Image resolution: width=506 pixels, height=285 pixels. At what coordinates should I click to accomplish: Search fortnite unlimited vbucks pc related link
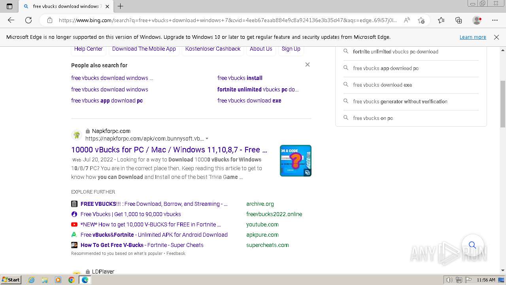[x=258, y=89]
